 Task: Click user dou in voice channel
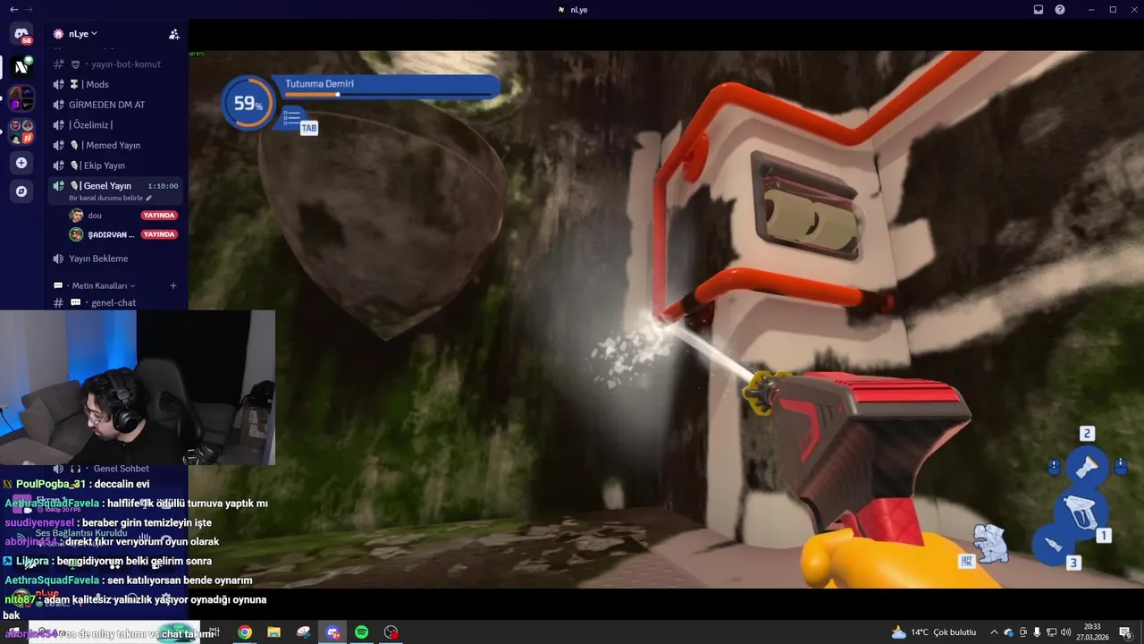coord(95,216)
